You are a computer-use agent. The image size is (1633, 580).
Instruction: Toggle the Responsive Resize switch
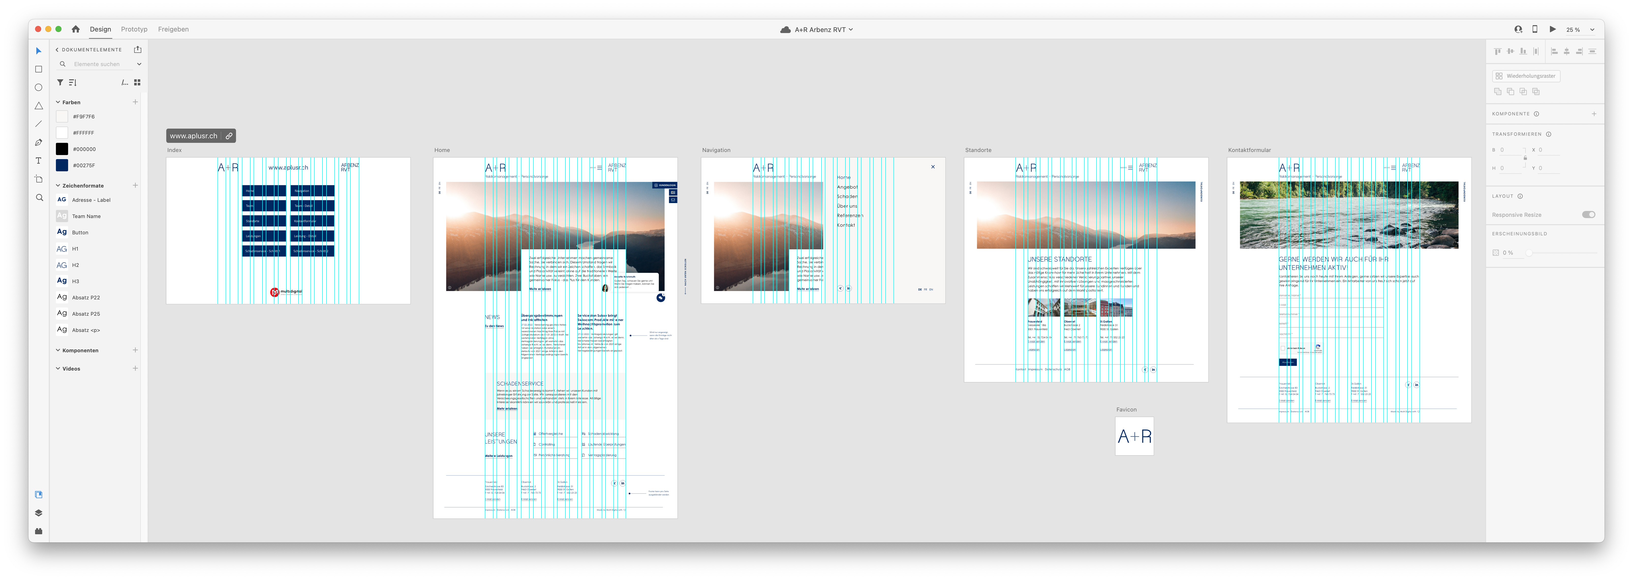pyautogui.click(x=1588, y=215)
